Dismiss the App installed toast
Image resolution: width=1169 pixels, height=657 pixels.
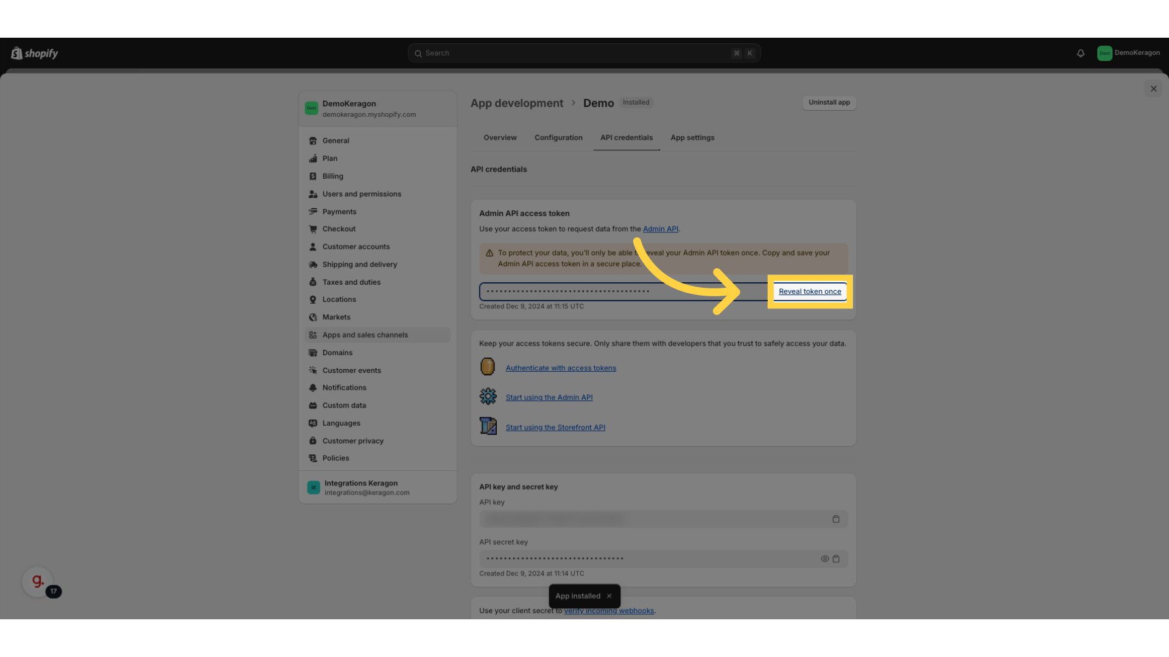click(x=609, y=597)
